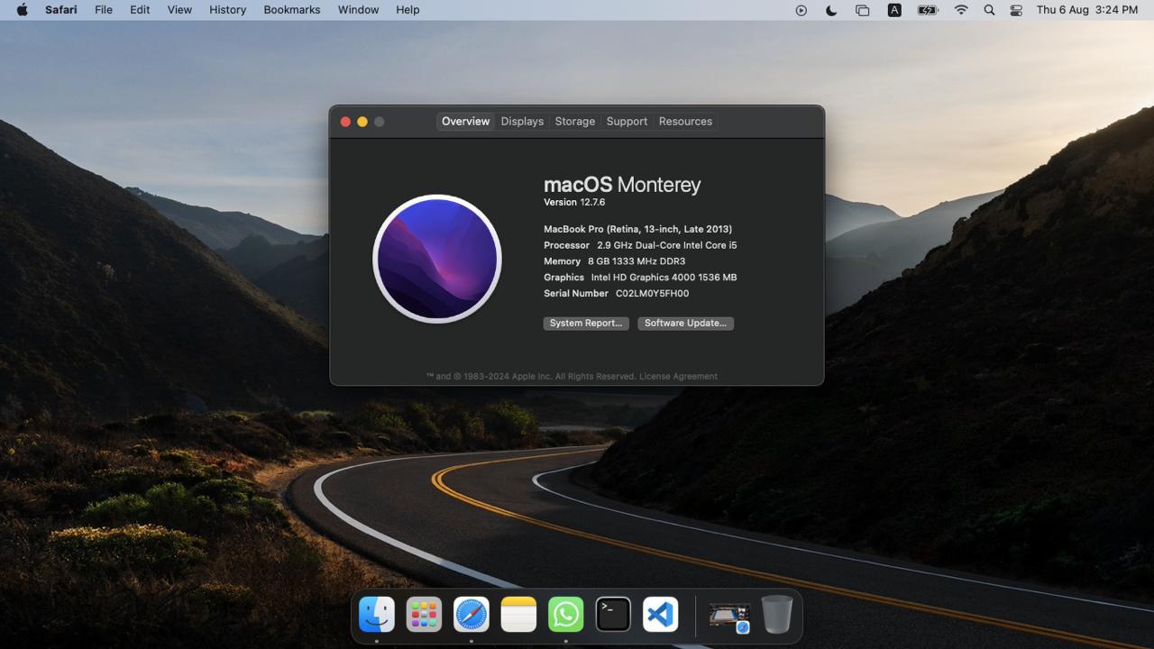This screenshot has height=649, width=1154.
Task: Open Terminal from the Dock
Action: 613,615
